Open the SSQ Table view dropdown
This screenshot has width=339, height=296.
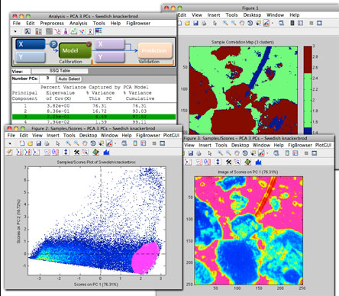60,71
